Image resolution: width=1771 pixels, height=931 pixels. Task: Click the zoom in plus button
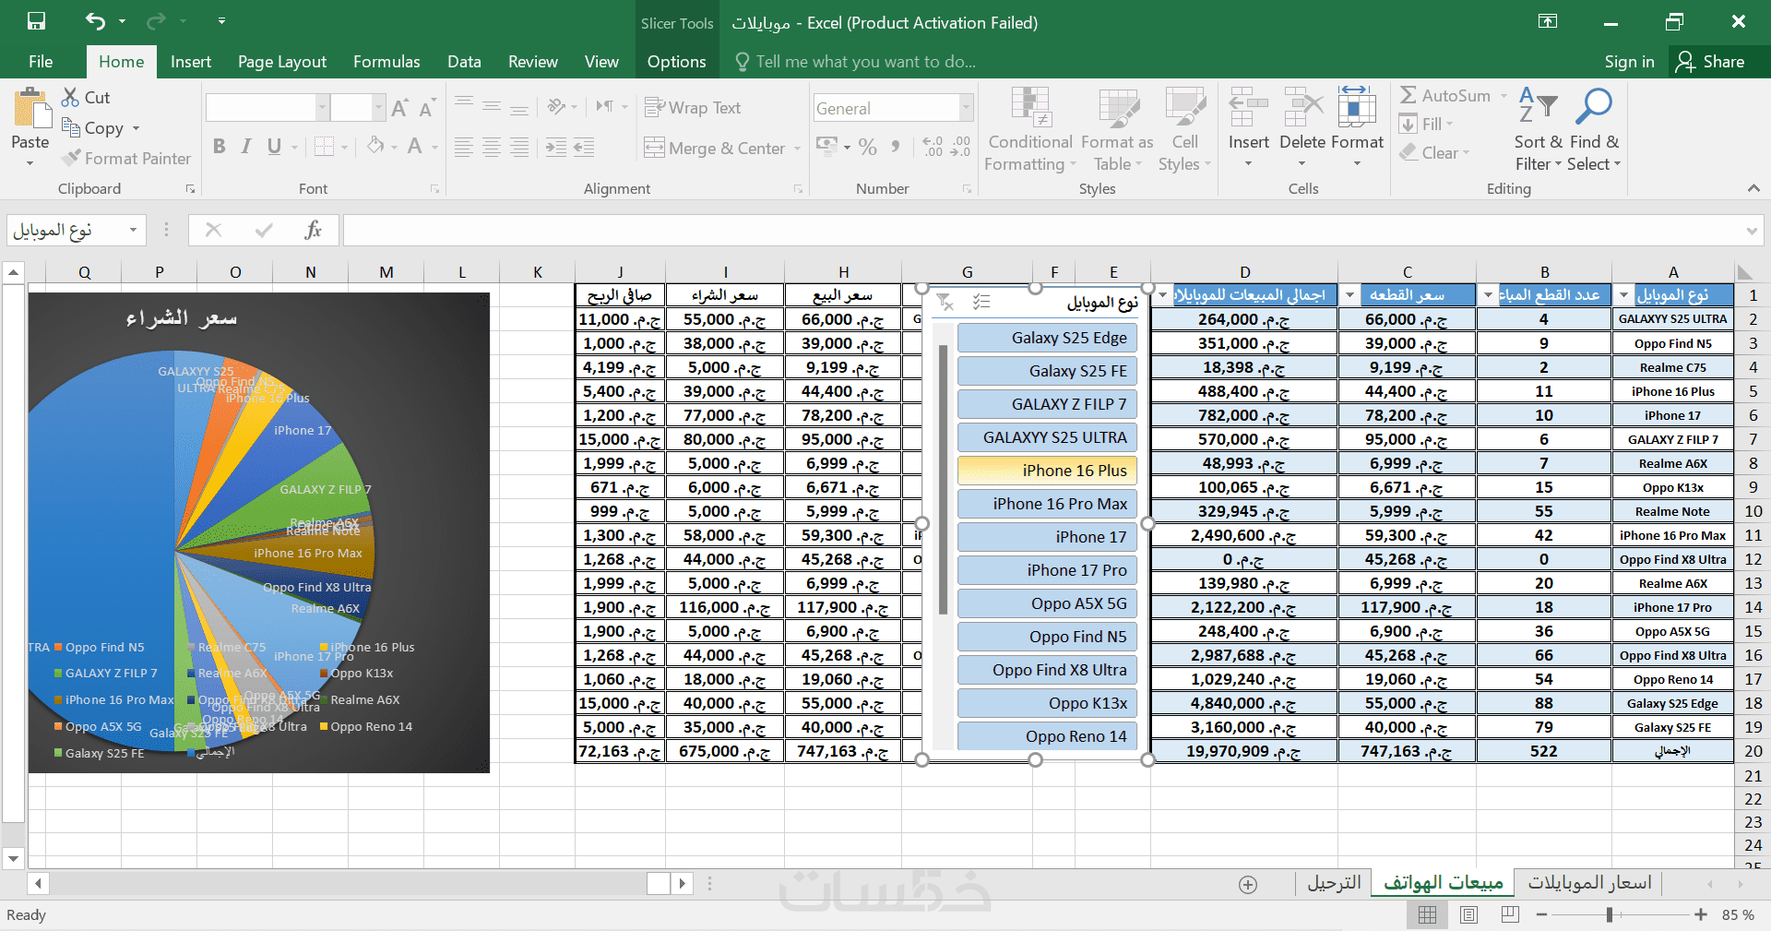[1701, 914]
